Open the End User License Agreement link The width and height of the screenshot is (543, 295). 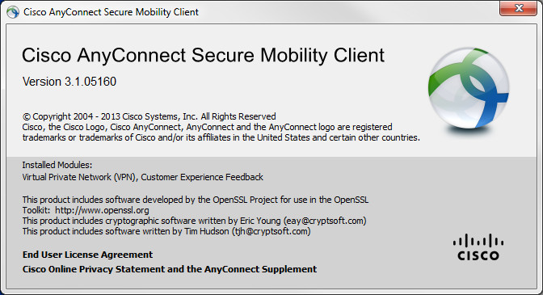pyautogui.click(x=87, y=255)
